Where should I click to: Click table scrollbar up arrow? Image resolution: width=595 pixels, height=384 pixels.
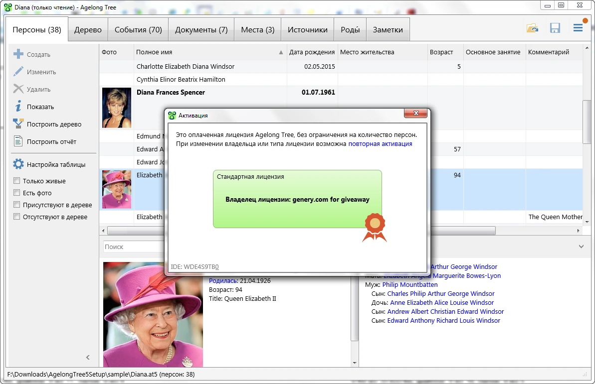point(587,48)
